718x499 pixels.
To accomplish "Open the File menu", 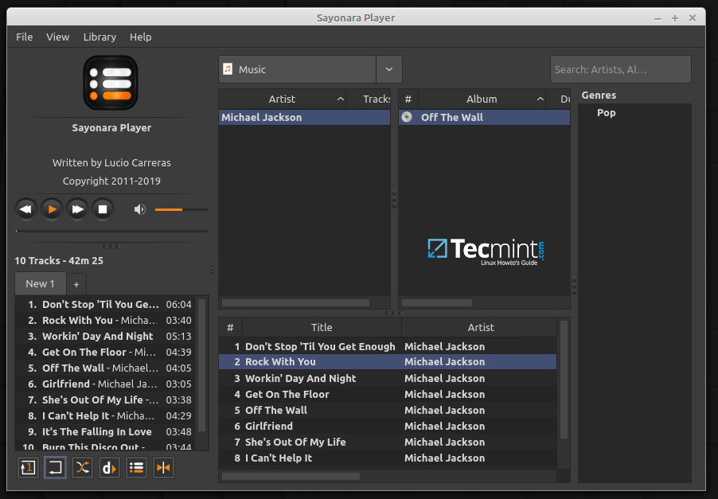I will [24, 37].
